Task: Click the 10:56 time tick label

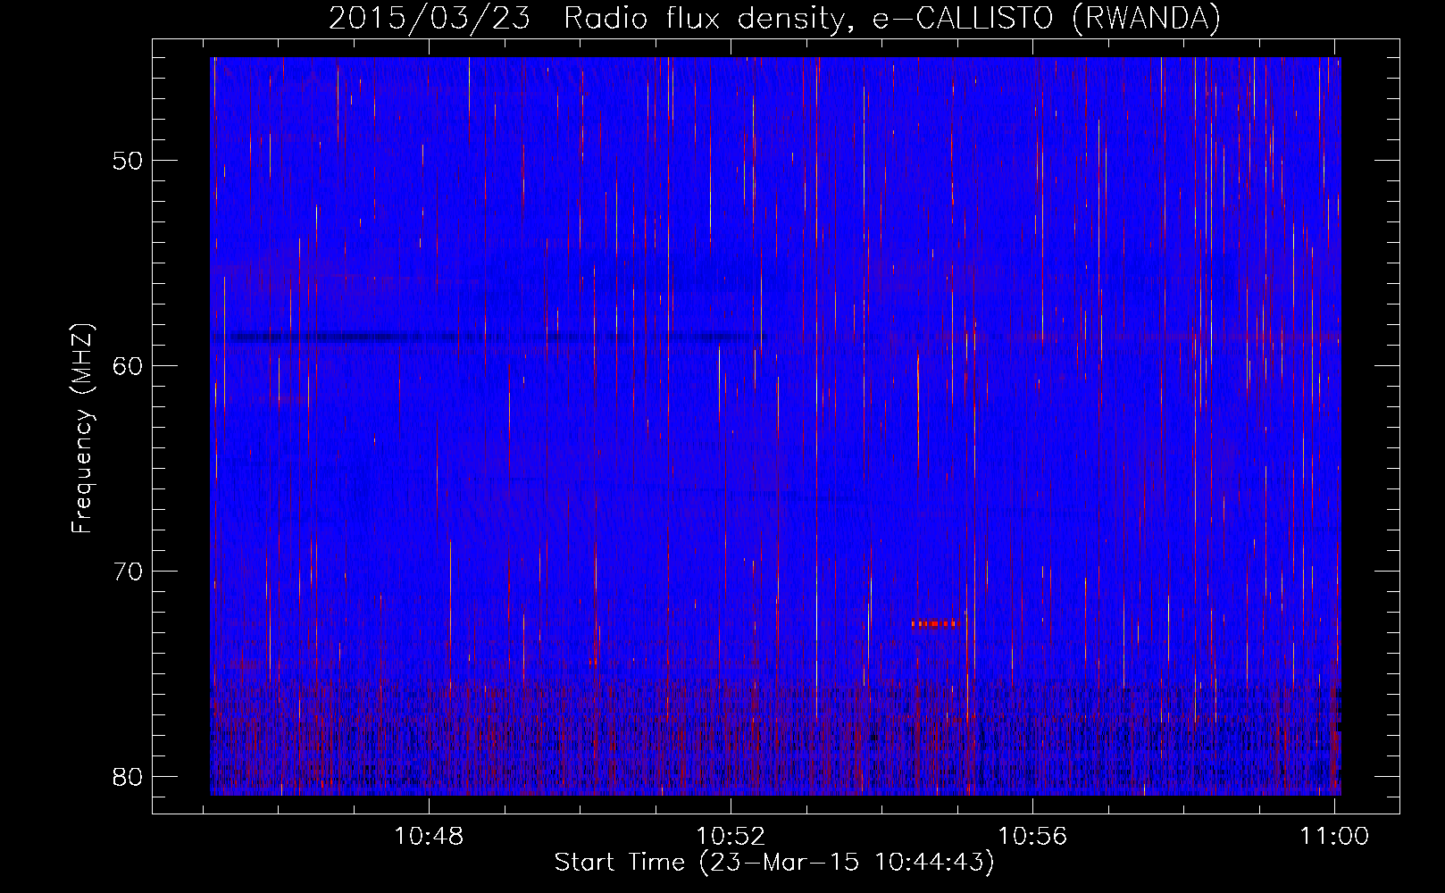Action: click(1032, 837)
